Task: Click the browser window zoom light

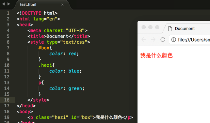Action: [x=157, y=27]
